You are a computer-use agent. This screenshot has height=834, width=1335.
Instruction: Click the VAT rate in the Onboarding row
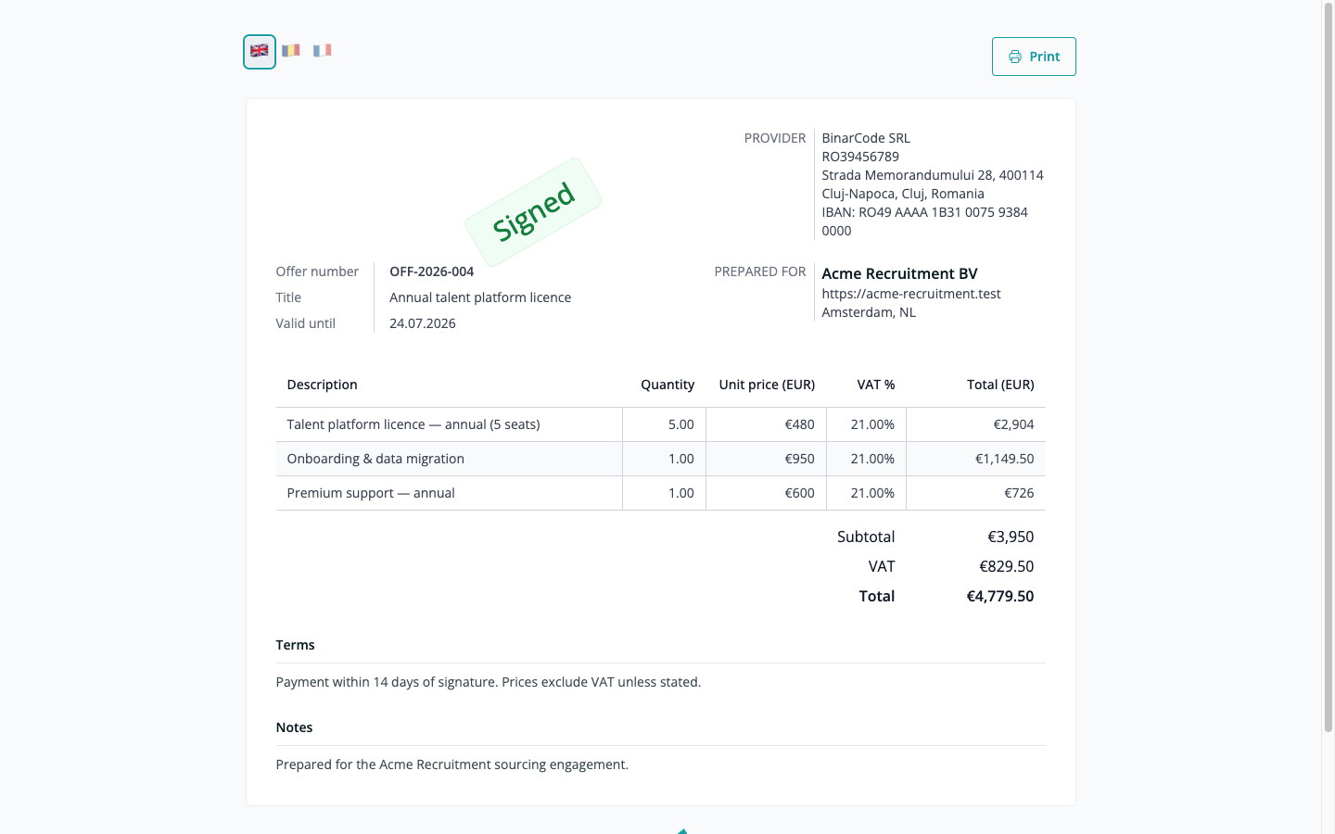(872, 459)
